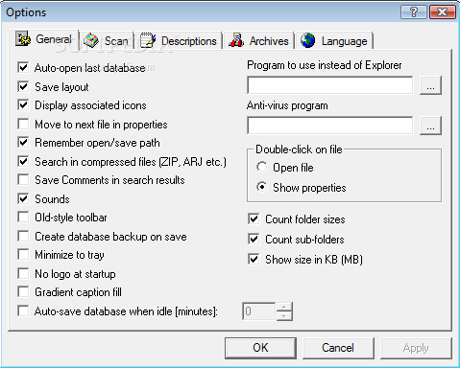The image size is (460, 368).
Task: Open the Archives tab
Action: point(259,41)
